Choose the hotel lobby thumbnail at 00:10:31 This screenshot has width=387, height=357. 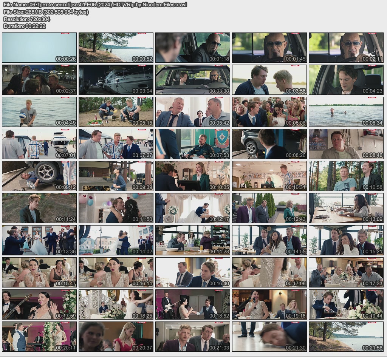click(x=269, y=176)
